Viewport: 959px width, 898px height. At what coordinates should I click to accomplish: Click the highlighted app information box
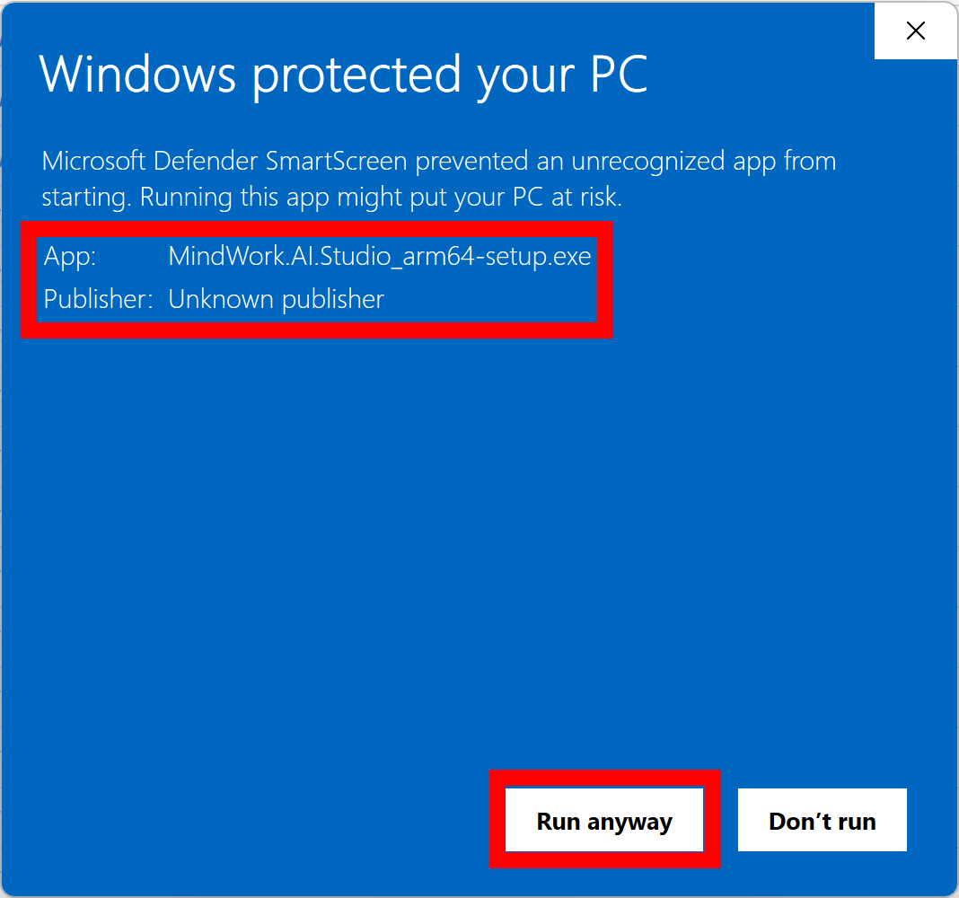[x=317, y=277]
